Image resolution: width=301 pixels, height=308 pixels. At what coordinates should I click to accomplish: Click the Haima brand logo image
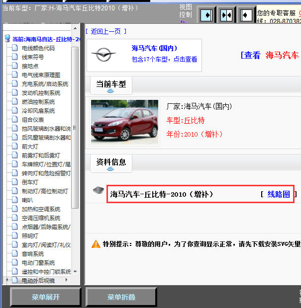click(103, 55)
